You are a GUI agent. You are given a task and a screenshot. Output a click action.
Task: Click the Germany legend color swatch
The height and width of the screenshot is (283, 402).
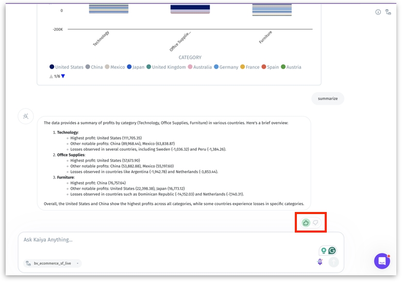coord(216,67)
